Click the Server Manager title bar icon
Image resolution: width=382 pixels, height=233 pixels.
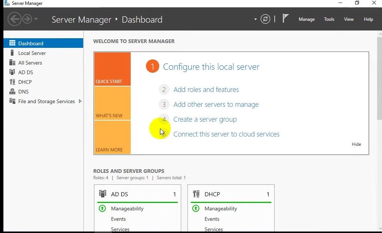click(x=7, y=3)
